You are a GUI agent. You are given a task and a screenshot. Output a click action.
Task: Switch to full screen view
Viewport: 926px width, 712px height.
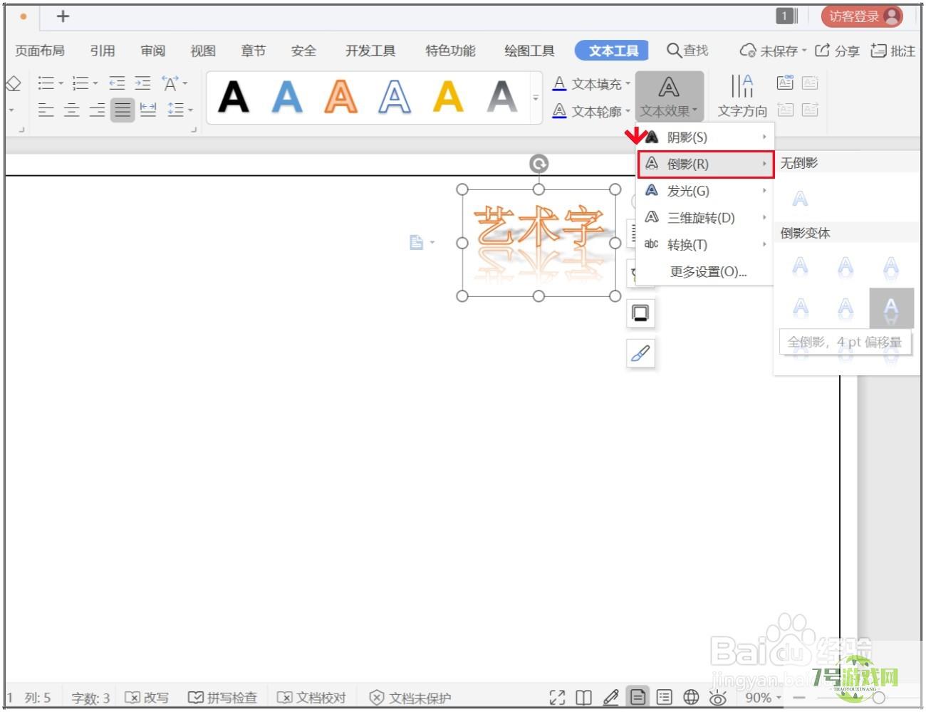point(557,698)
